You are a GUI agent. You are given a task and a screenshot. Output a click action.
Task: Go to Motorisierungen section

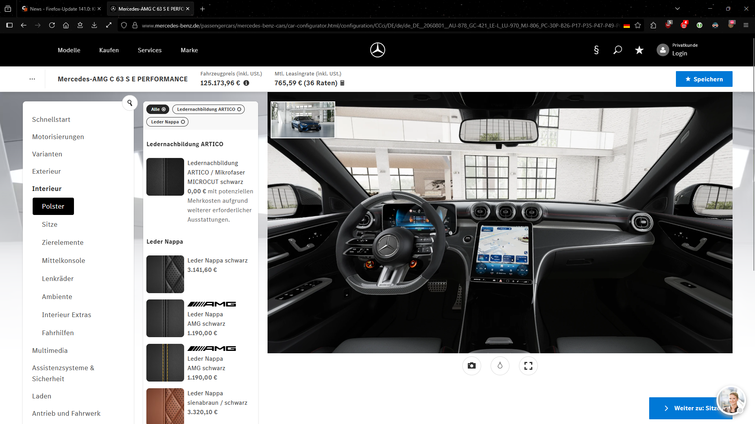58,137
